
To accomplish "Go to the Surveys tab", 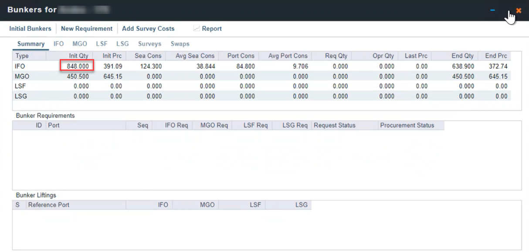I will point(149,44).
